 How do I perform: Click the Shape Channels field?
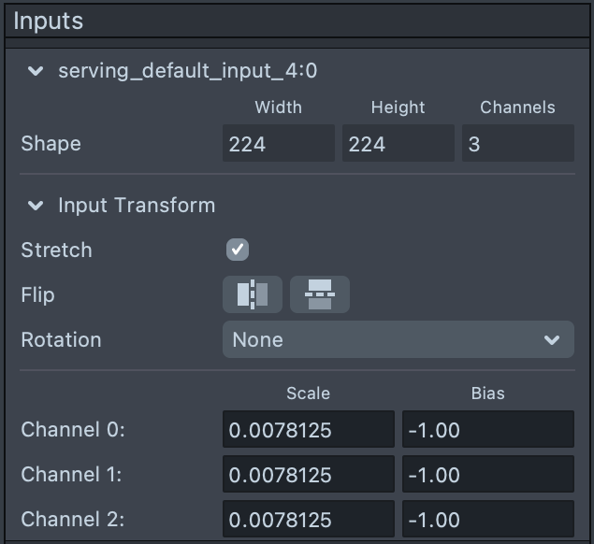[517, 144]
